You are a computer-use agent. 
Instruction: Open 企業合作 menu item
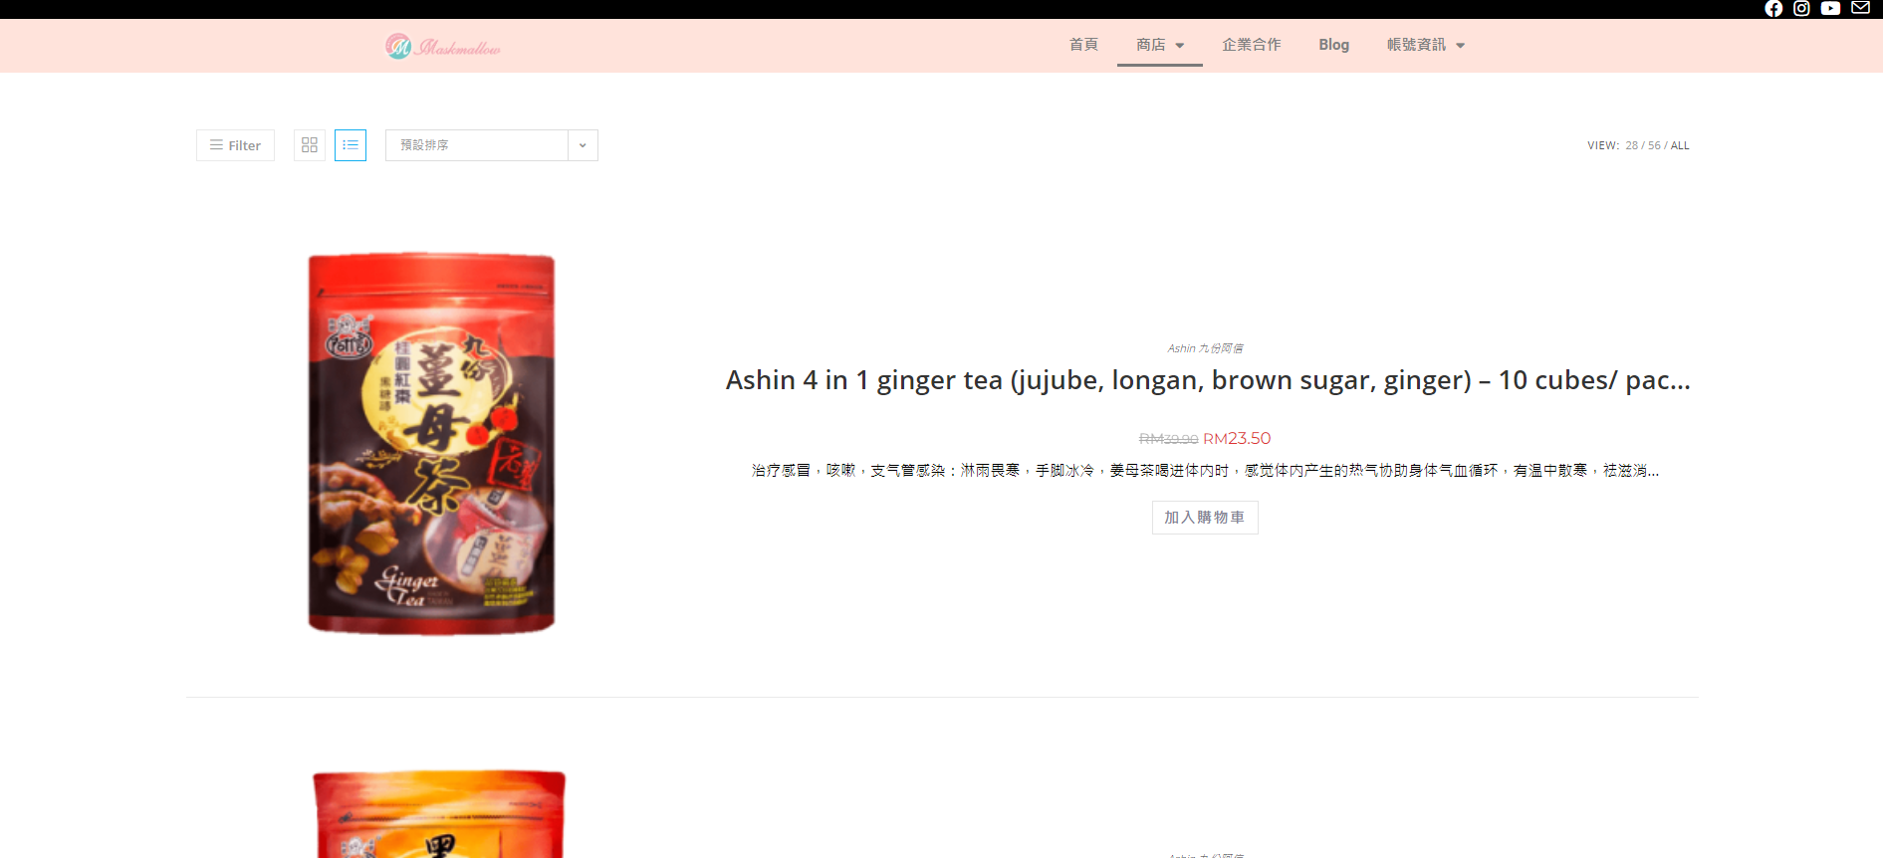1252,45
